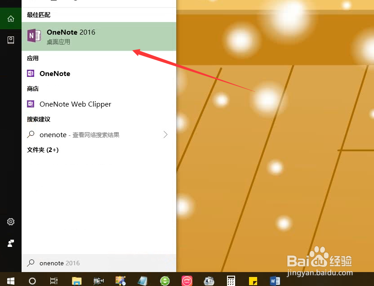Image resolution: width=374 pixels, height=286 pixels.
Task: Open the picture viewer icon with magnifier
Action: [x=120, y=281]
